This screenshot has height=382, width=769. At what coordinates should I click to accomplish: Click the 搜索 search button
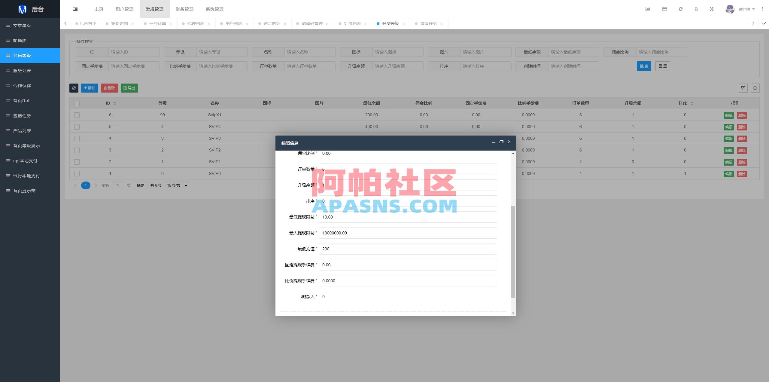[644, 66]
